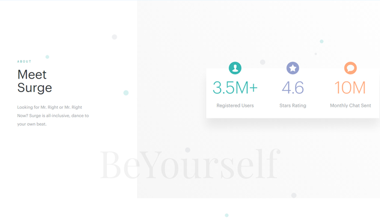
Task: Click the small ABOUT section label
Action: [24, 62]
